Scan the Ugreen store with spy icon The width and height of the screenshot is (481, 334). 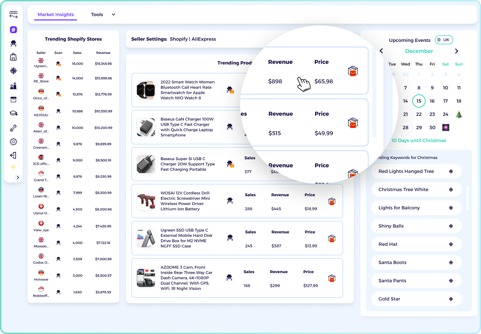[x=58, y=64]
